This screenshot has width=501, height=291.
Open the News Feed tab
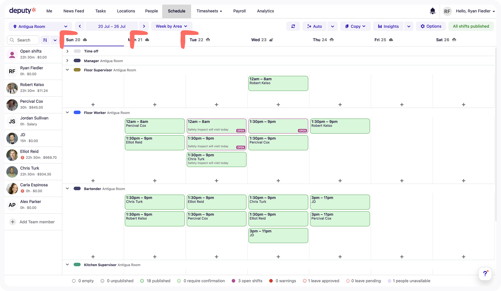click(74, 11)
